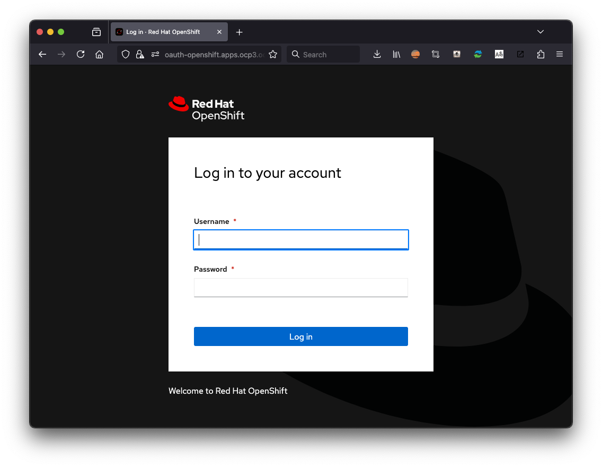
Task: Open the hamburger application menu
Action: coord(560,55)
